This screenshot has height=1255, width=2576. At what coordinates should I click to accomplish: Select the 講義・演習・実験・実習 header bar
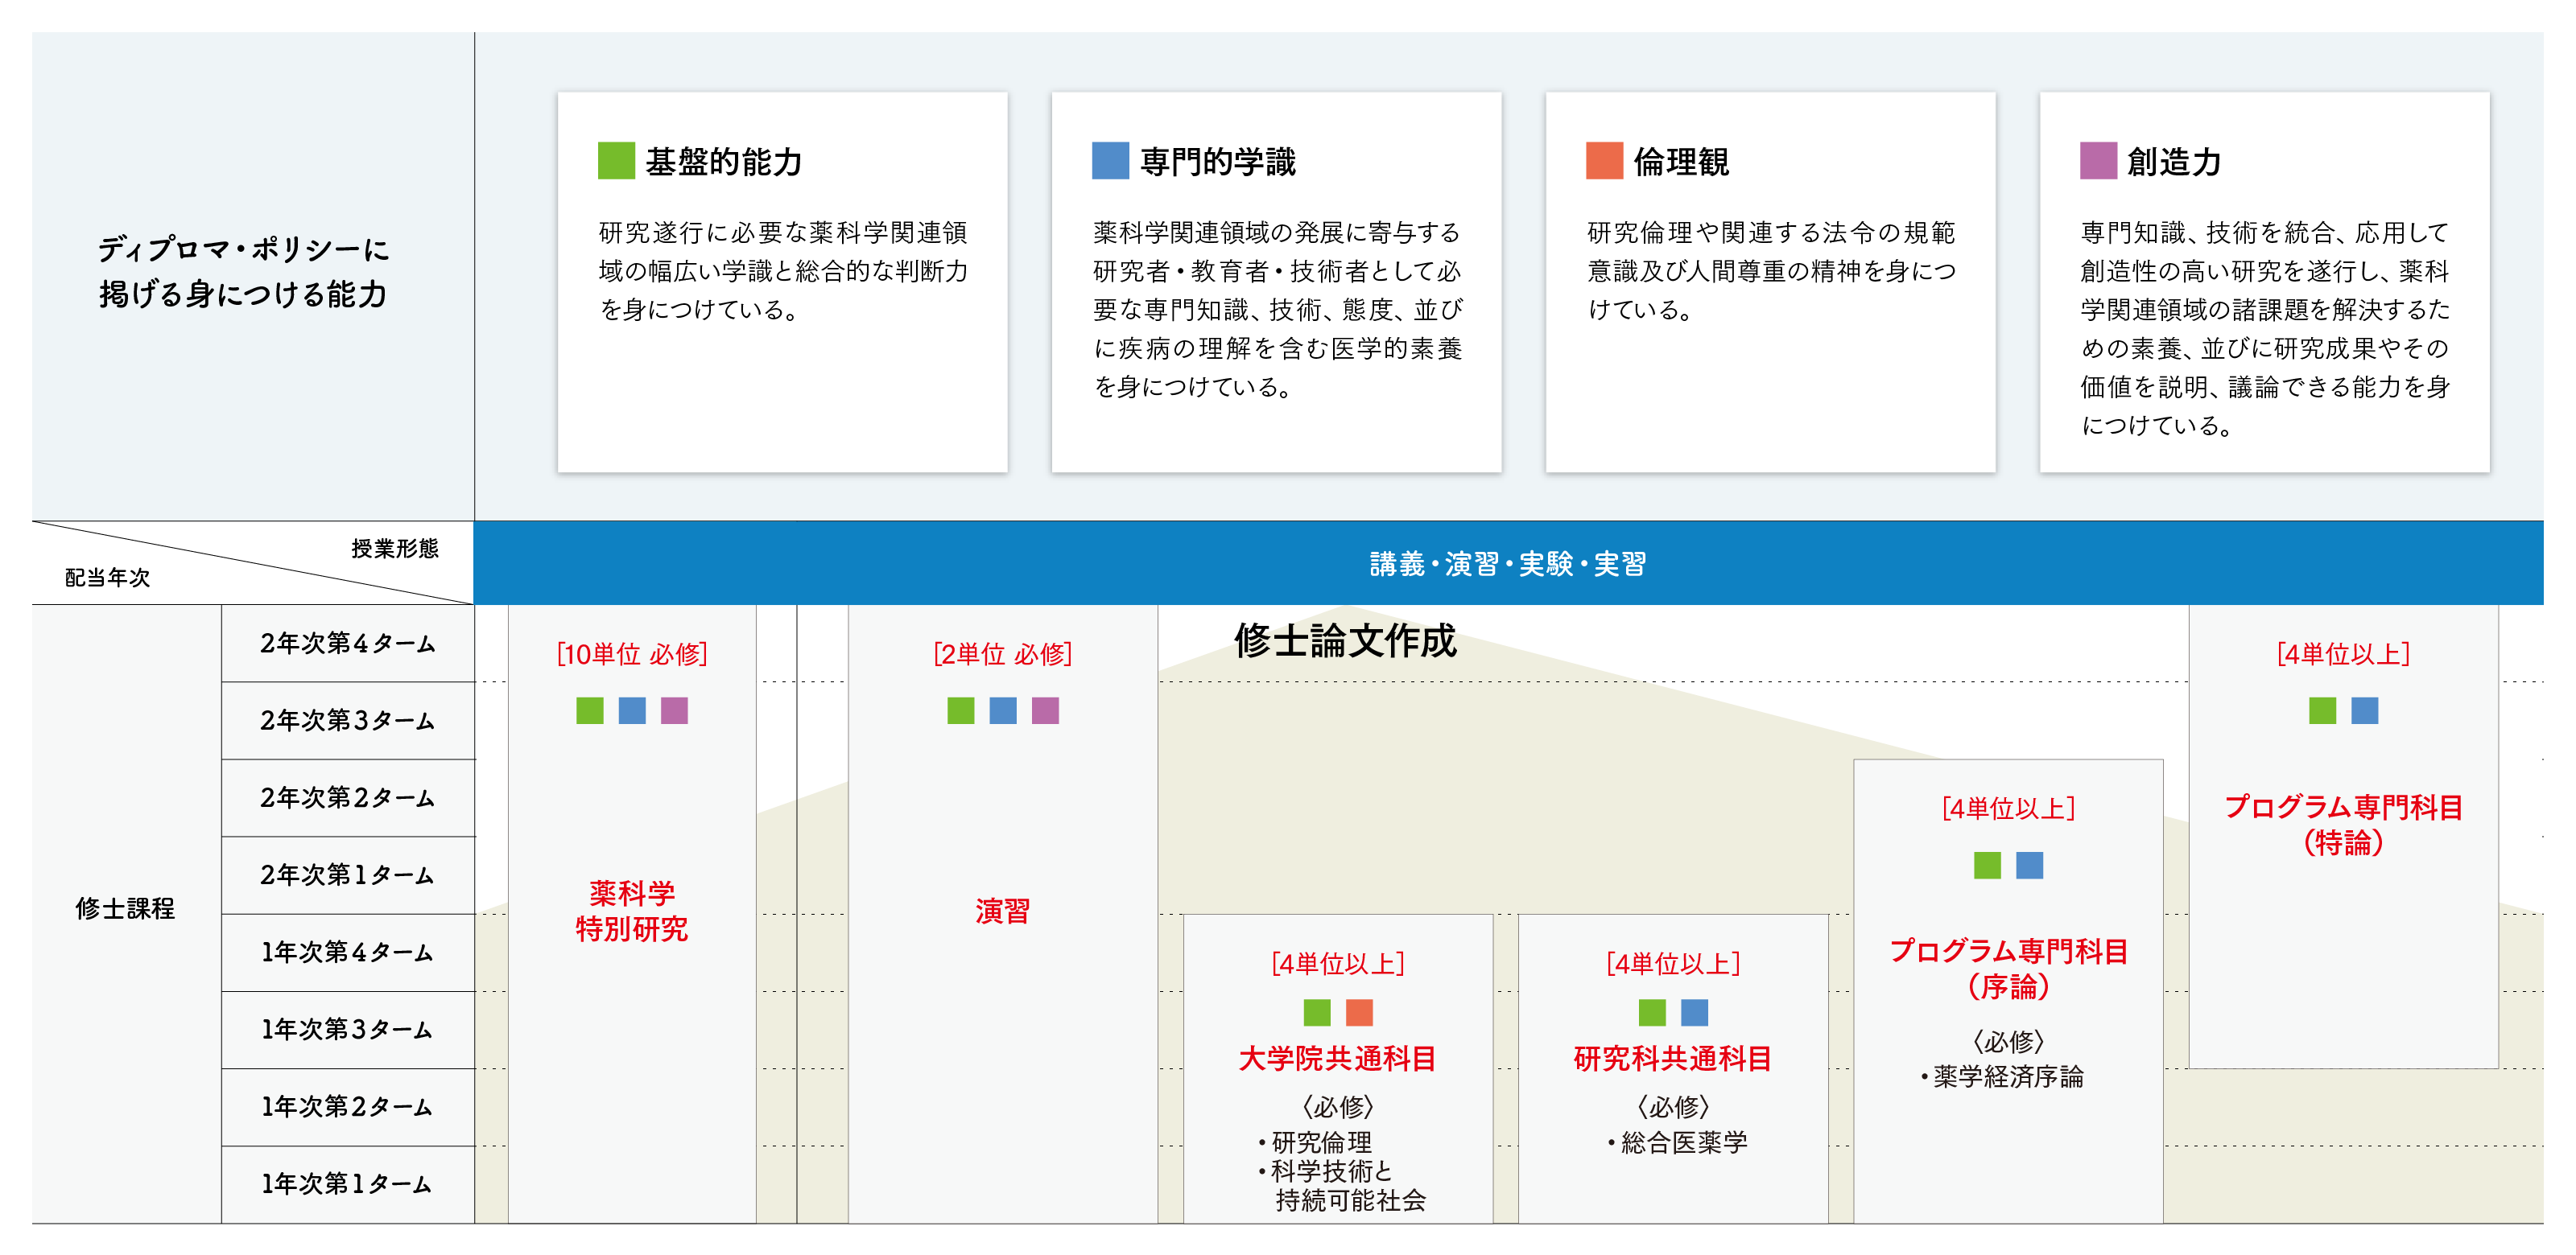pyautogui.click(x=1507, y=564)
